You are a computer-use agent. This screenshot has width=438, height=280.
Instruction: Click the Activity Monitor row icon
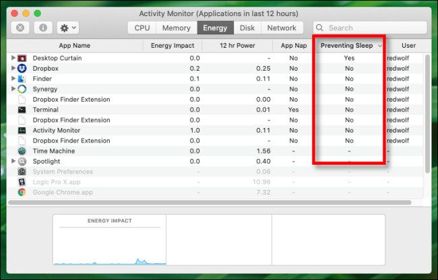(x=22, y=130)
